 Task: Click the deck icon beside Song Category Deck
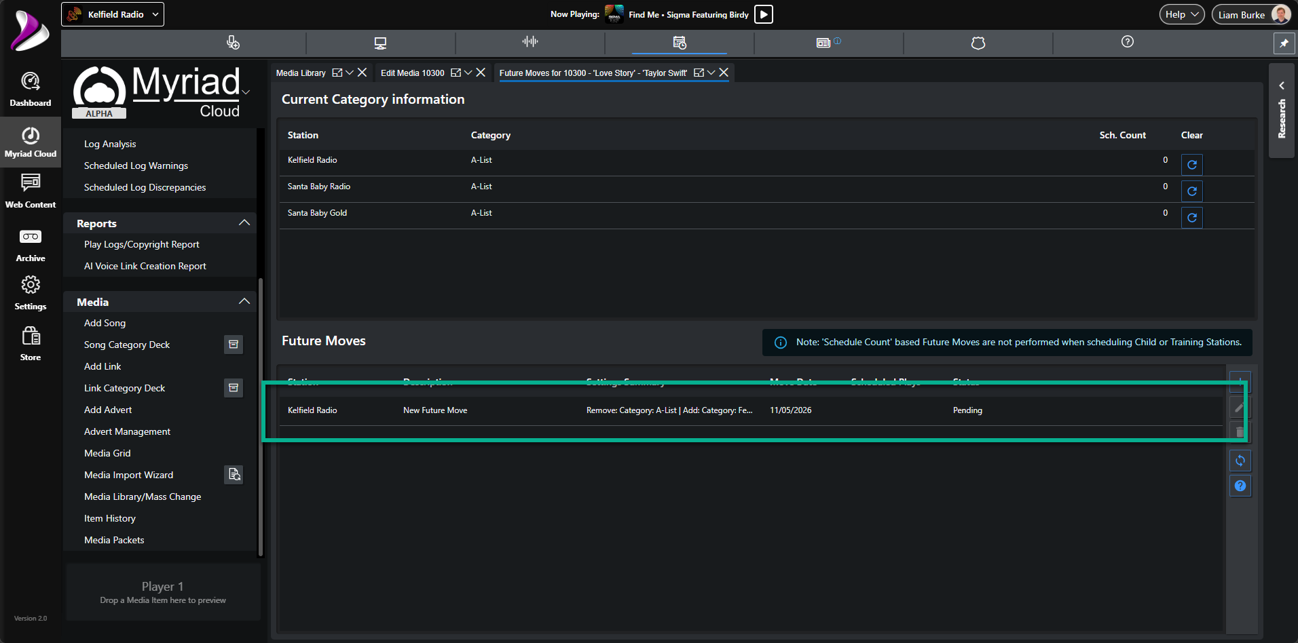pos(234,345)
